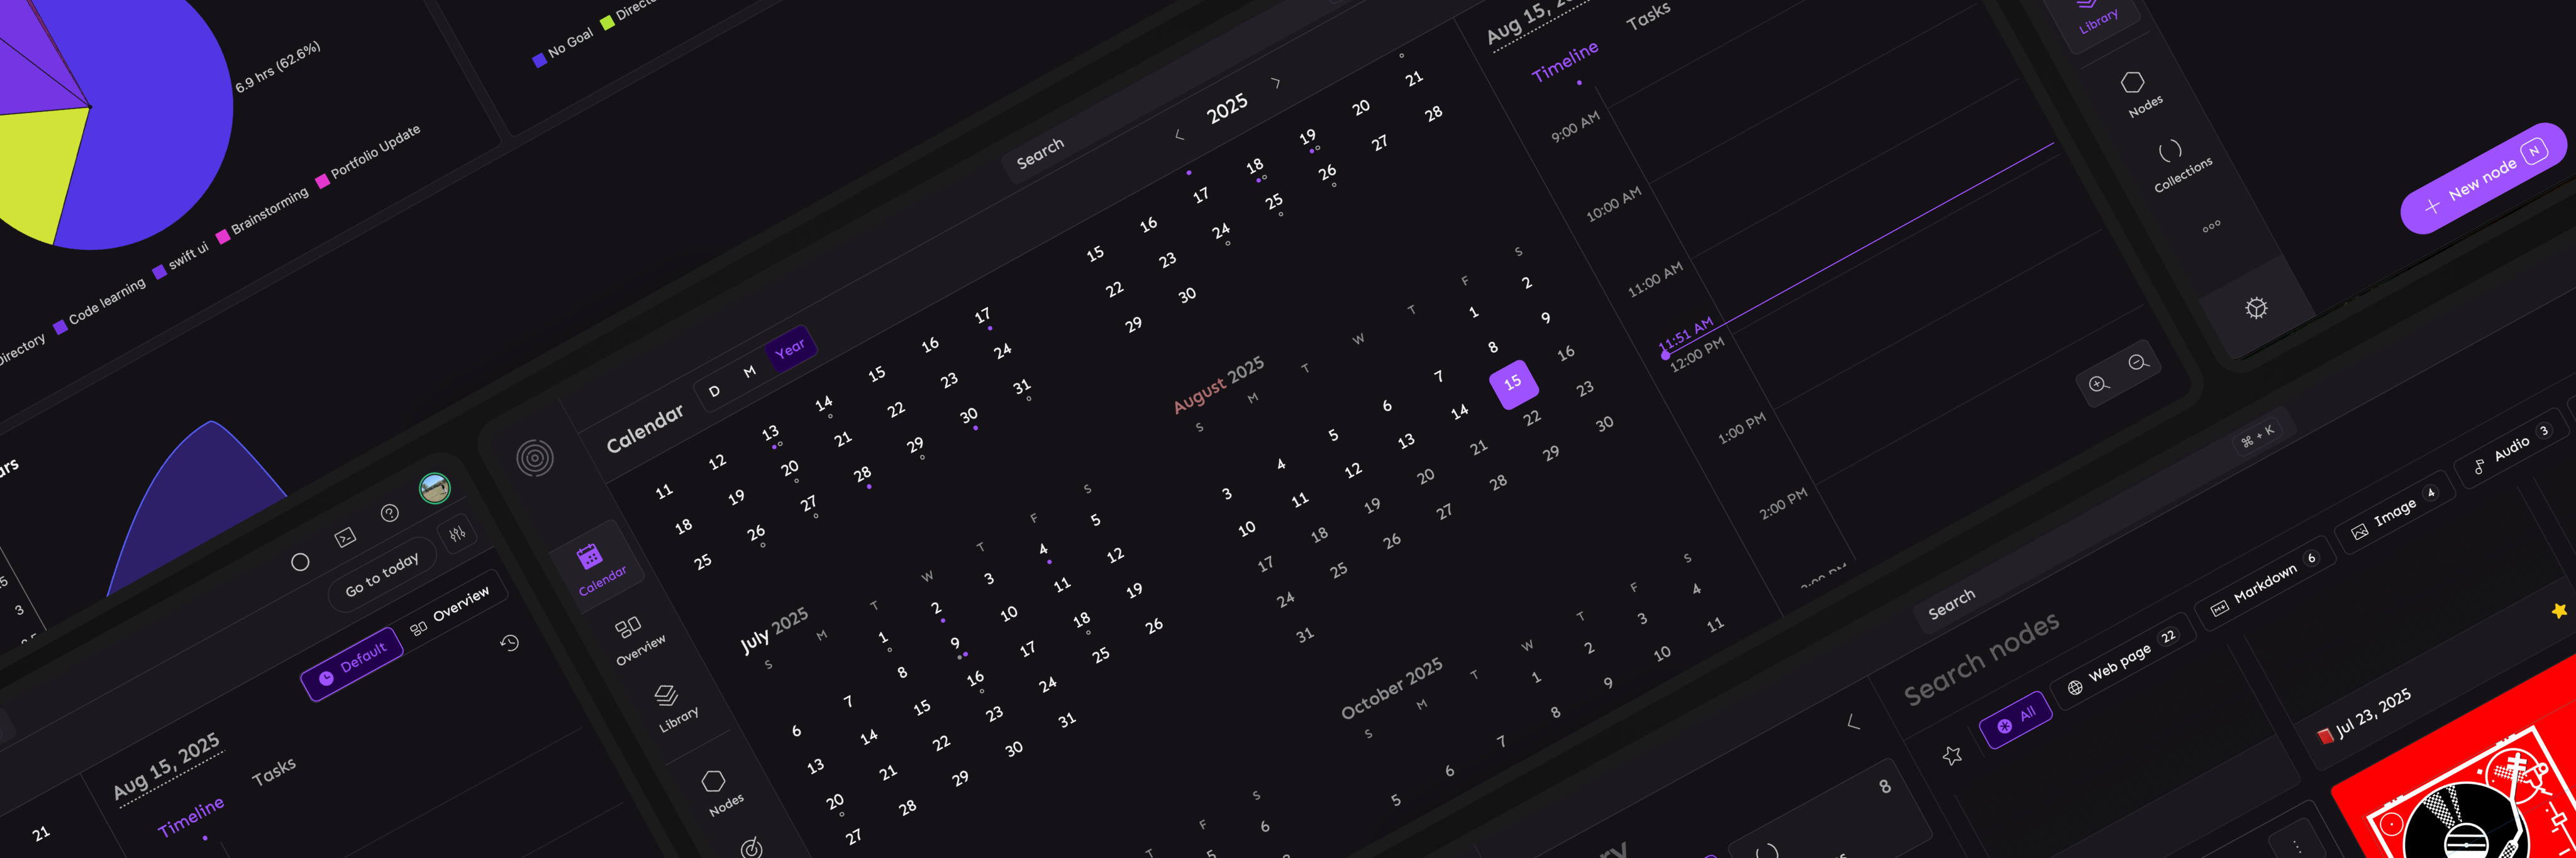
Task: Click the zoom in magnifier icon
Action: click(2098, 384)
